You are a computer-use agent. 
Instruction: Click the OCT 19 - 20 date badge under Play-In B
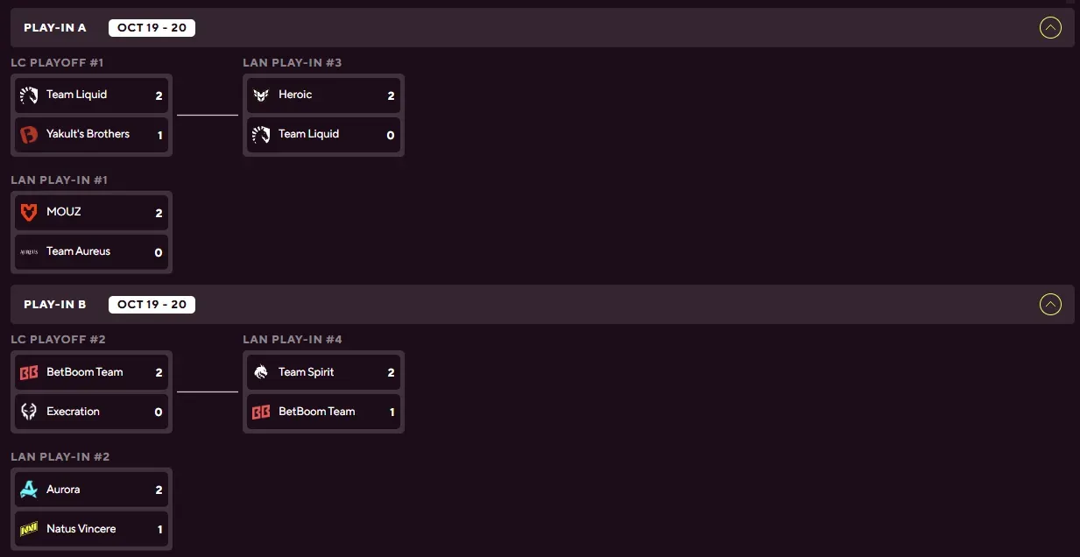click(151, 304)
